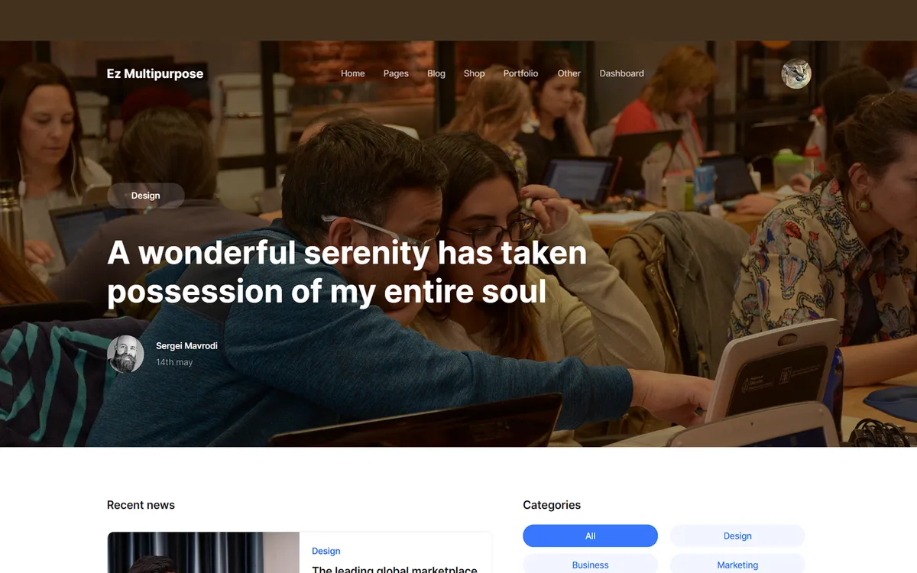
Task: Click the Design tag on hero post
Action: [145, 196]
